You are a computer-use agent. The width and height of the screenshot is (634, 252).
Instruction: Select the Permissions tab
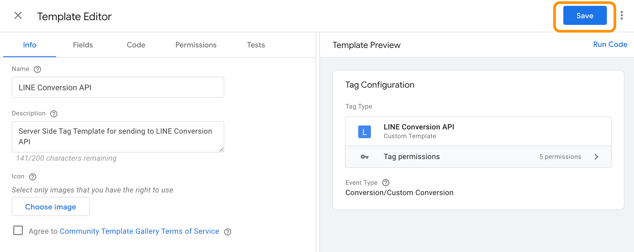pyautogui.click(x=196, y=45)
